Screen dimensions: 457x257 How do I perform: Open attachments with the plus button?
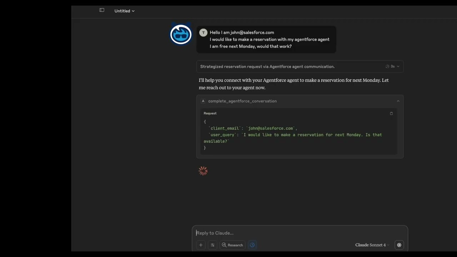tap(201, 245)
